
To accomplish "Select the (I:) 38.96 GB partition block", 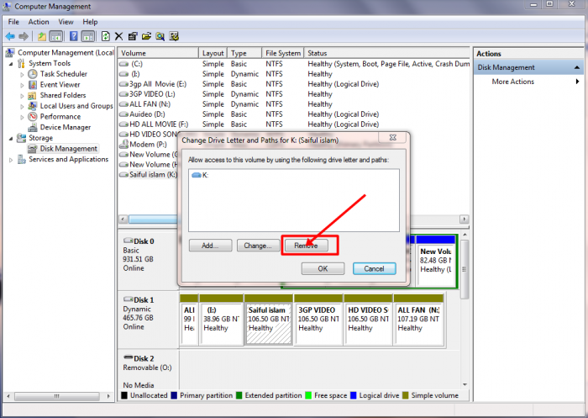I will click(x=221, y=320).
